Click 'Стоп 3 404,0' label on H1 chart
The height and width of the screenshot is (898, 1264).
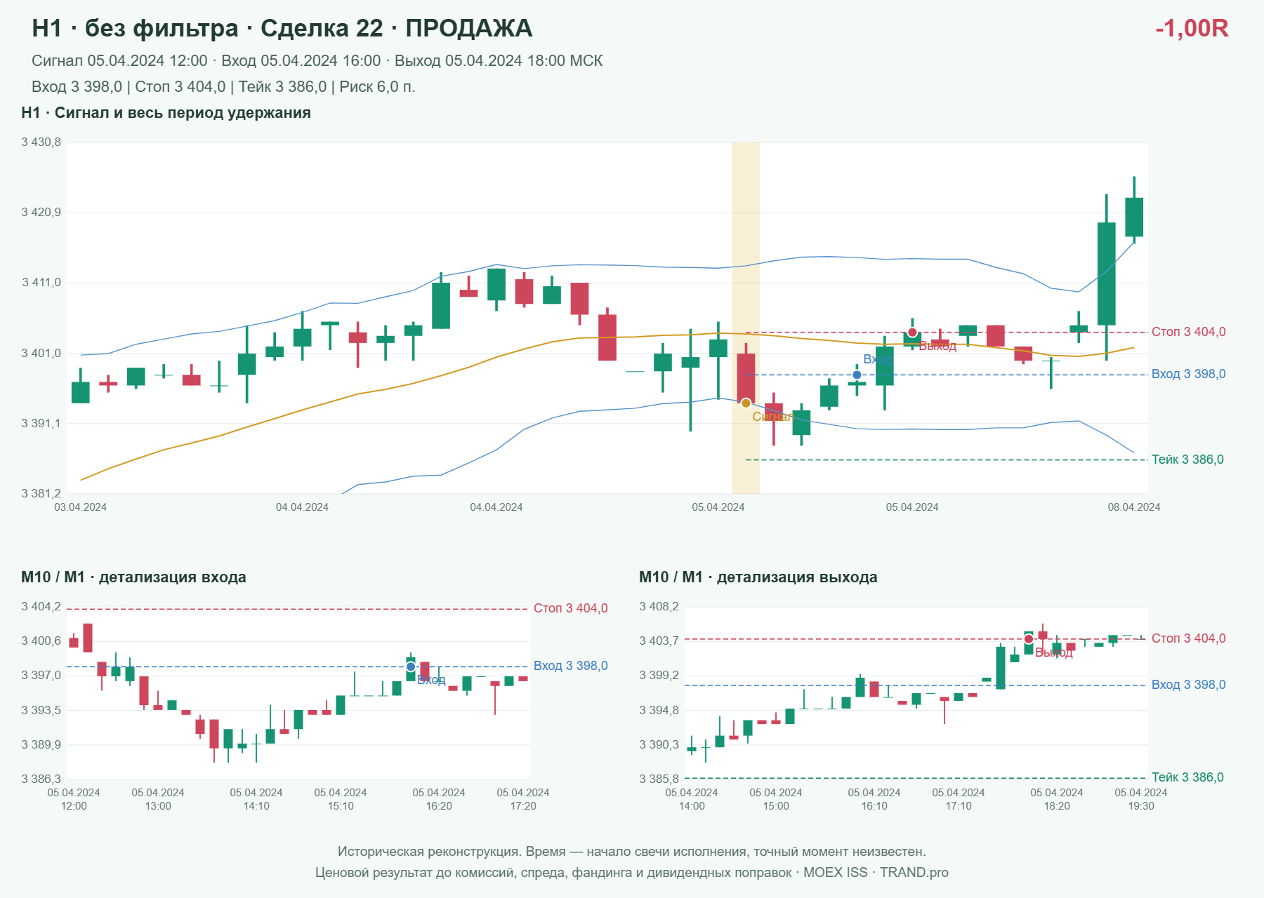click(1189, 332)
